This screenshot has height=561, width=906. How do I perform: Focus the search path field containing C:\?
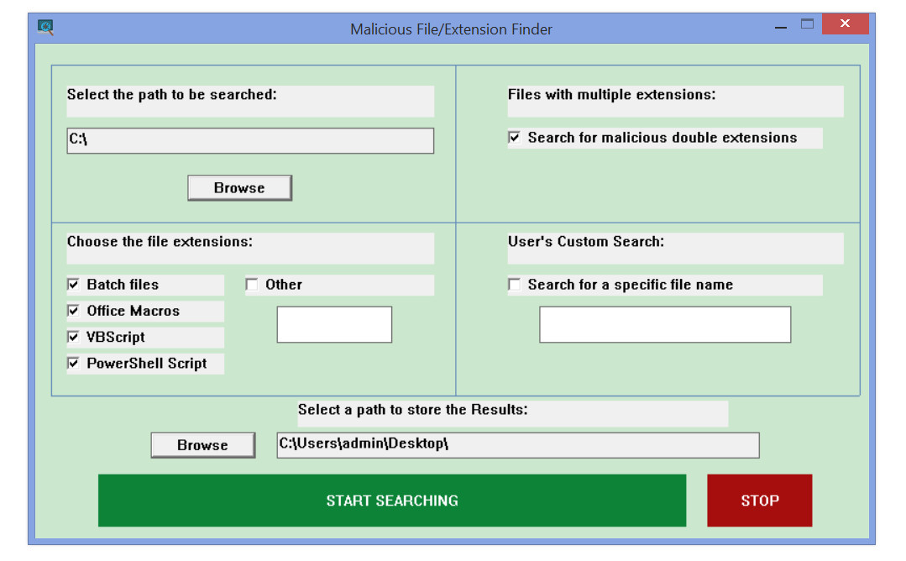pos(250,140)
